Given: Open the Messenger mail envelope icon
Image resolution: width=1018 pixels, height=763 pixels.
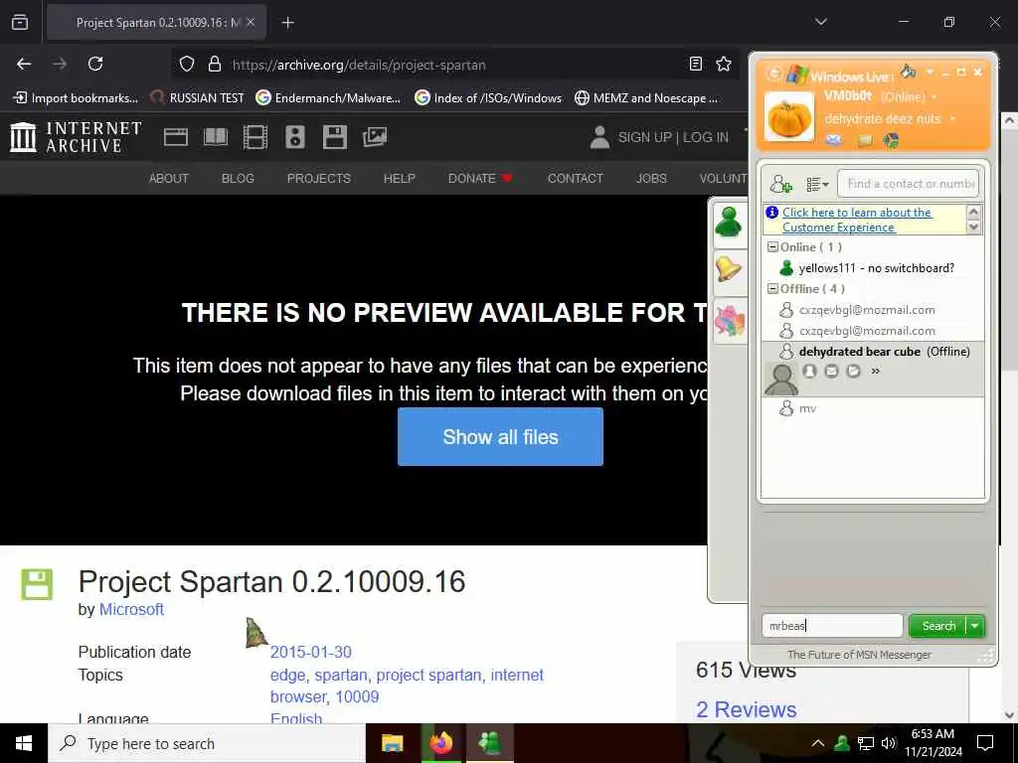Looking at the screenshot, I should [834, 140].
